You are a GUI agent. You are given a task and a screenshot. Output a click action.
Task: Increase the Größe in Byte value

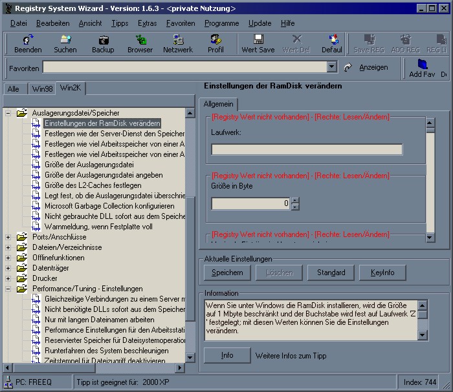pos(295,200)
